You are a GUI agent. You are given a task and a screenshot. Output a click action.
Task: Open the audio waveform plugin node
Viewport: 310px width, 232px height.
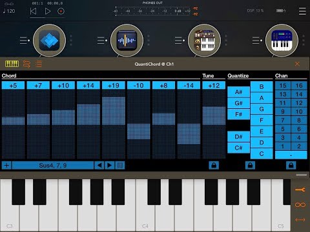click(x=127, y=41)
